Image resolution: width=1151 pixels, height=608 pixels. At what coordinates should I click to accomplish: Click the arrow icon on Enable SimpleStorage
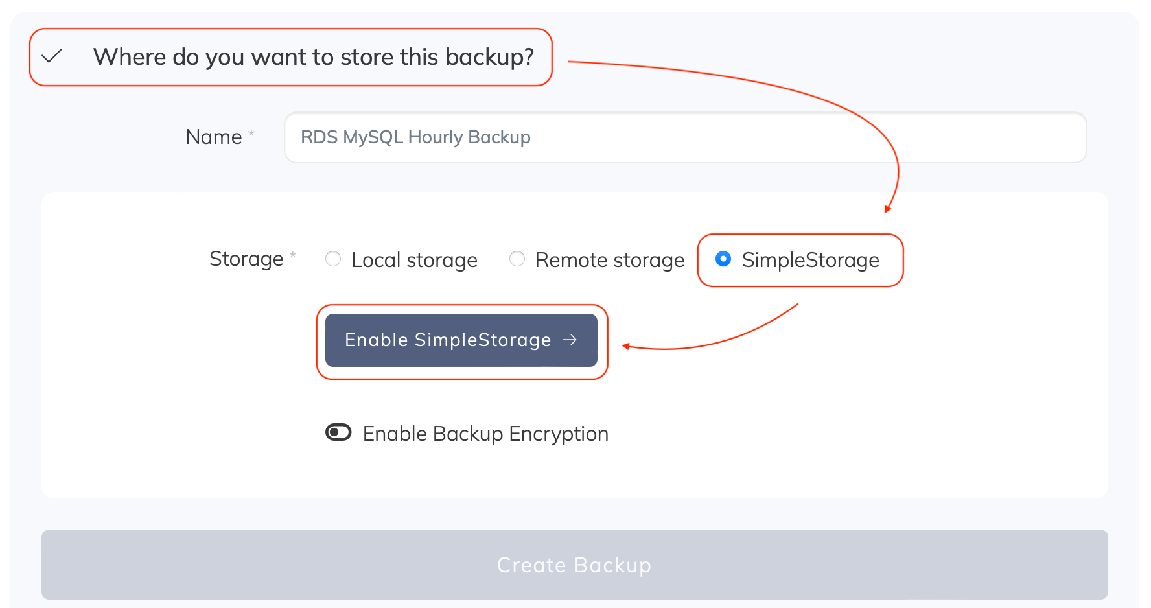coord(570,340)
